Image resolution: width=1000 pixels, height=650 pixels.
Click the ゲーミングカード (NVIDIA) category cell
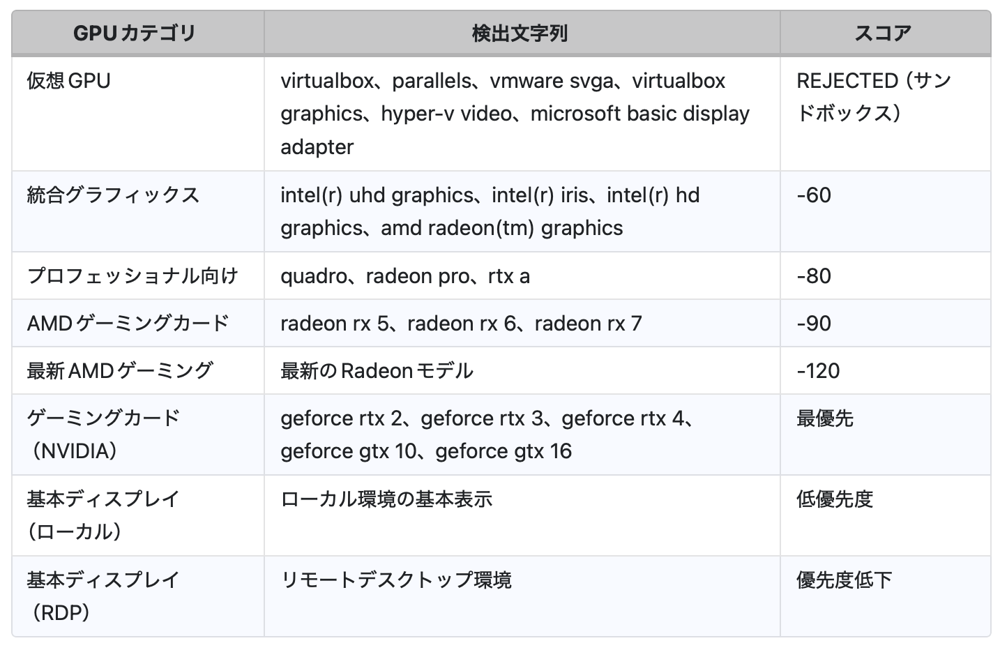point(103,434)
